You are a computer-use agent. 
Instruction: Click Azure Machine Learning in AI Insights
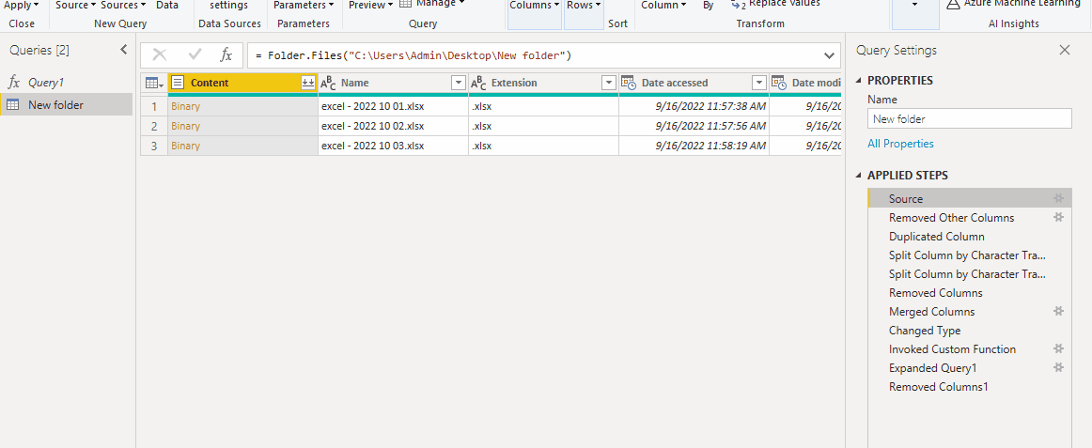1014,4
